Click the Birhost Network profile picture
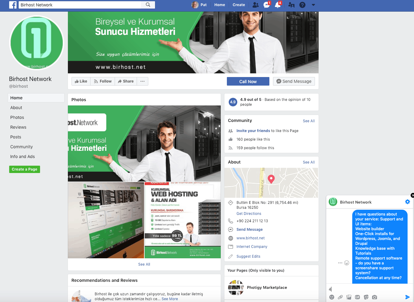Image resolution: width=414 pixels, height=302 pixels. (x=37, y=43)
